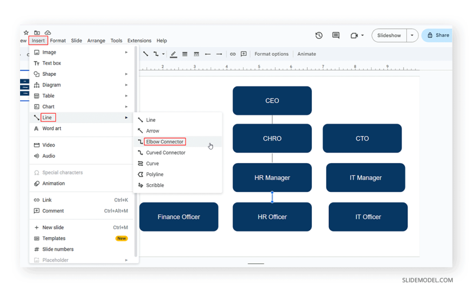Select the CHRO shape
The width and height of the screenshot is (472, 292).
[x=272, y=138]
